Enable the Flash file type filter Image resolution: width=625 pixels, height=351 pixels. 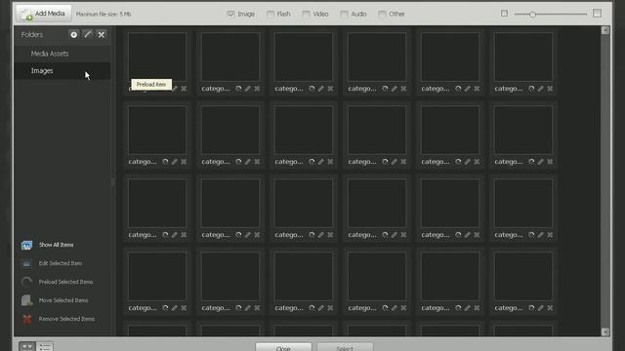click(x=271, y=14)
